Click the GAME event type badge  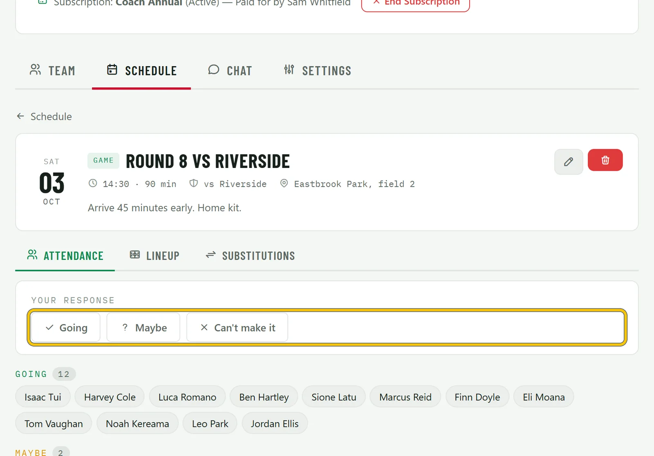(x=103, y=161)
